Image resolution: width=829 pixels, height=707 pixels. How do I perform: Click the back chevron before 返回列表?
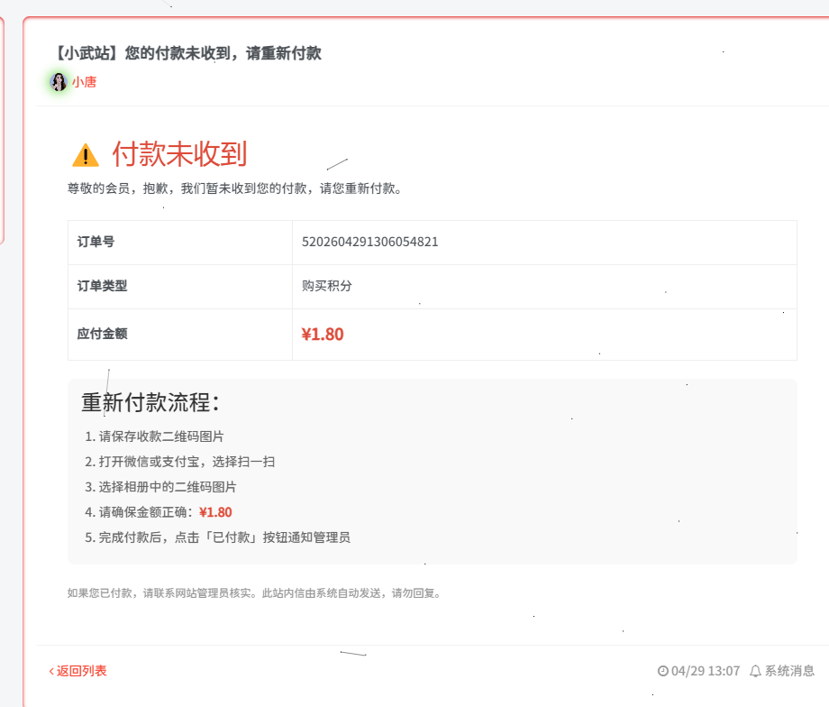click(50, 671)
